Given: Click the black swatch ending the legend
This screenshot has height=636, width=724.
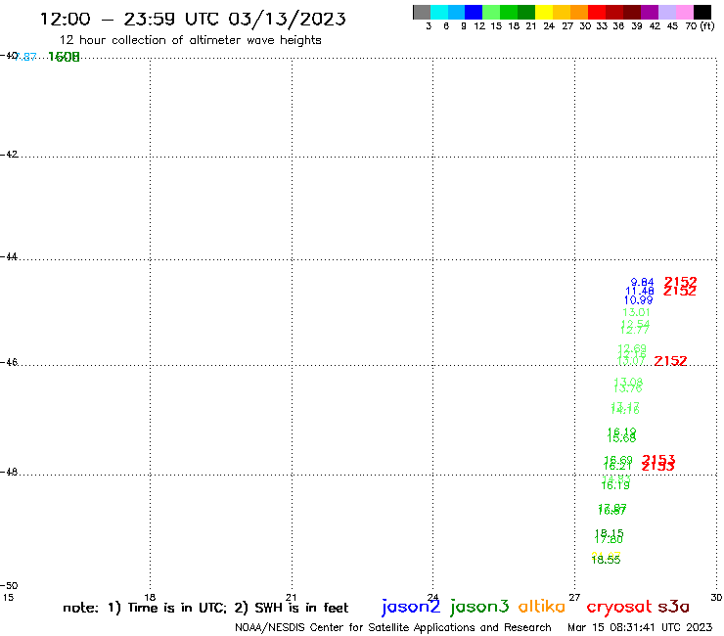Looking at the screenshot, I should coord(702,13).
